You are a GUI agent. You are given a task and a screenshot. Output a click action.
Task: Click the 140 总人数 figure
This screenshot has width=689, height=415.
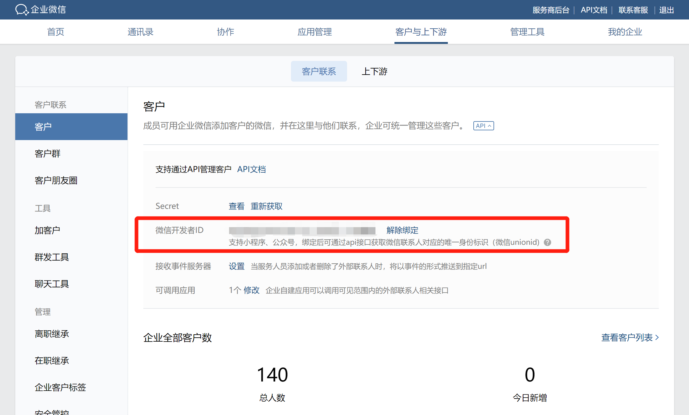[x=272, y=375]
